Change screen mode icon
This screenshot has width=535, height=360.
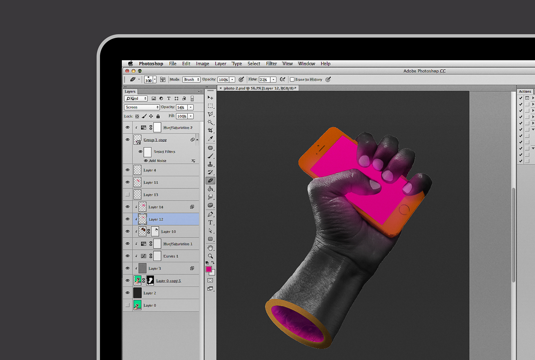point(210,289)
